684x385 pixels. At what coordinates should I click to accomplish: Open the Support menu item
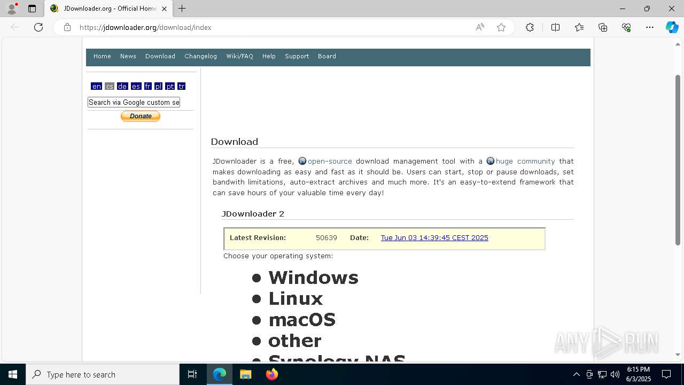pyautogui.click(x=297, y=56)
